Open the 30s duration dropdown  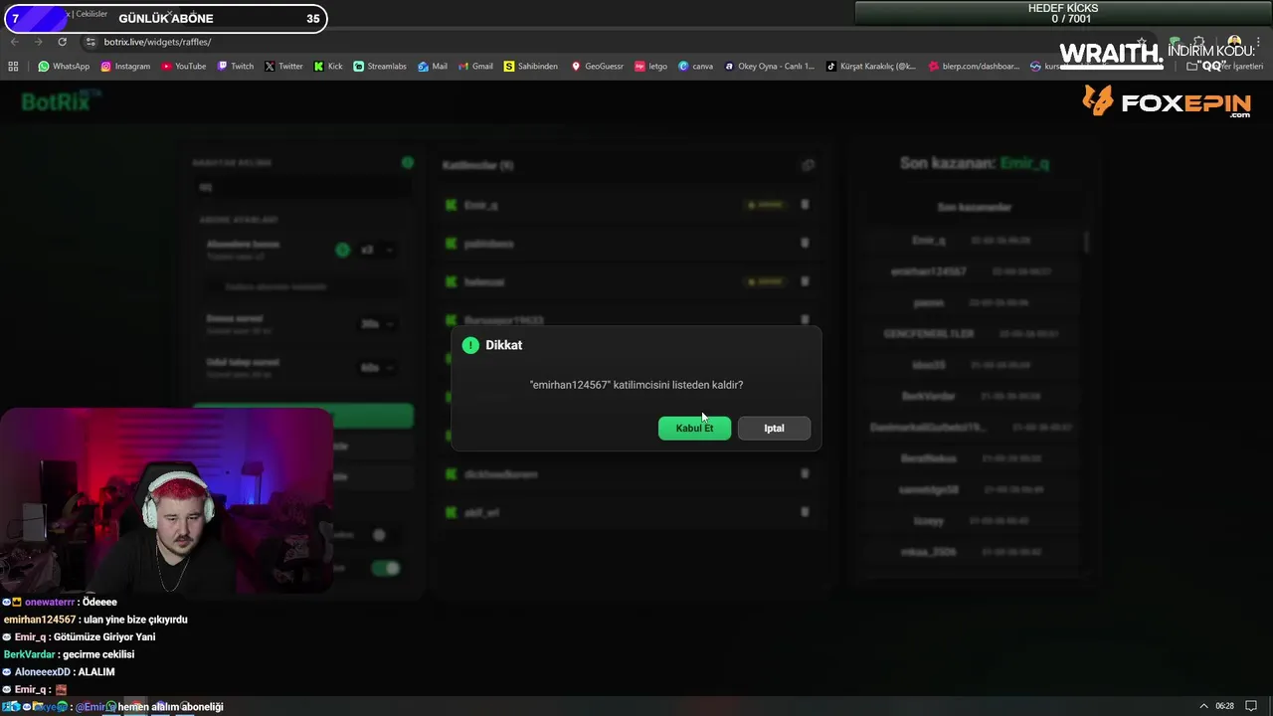(x=377, y=324)
